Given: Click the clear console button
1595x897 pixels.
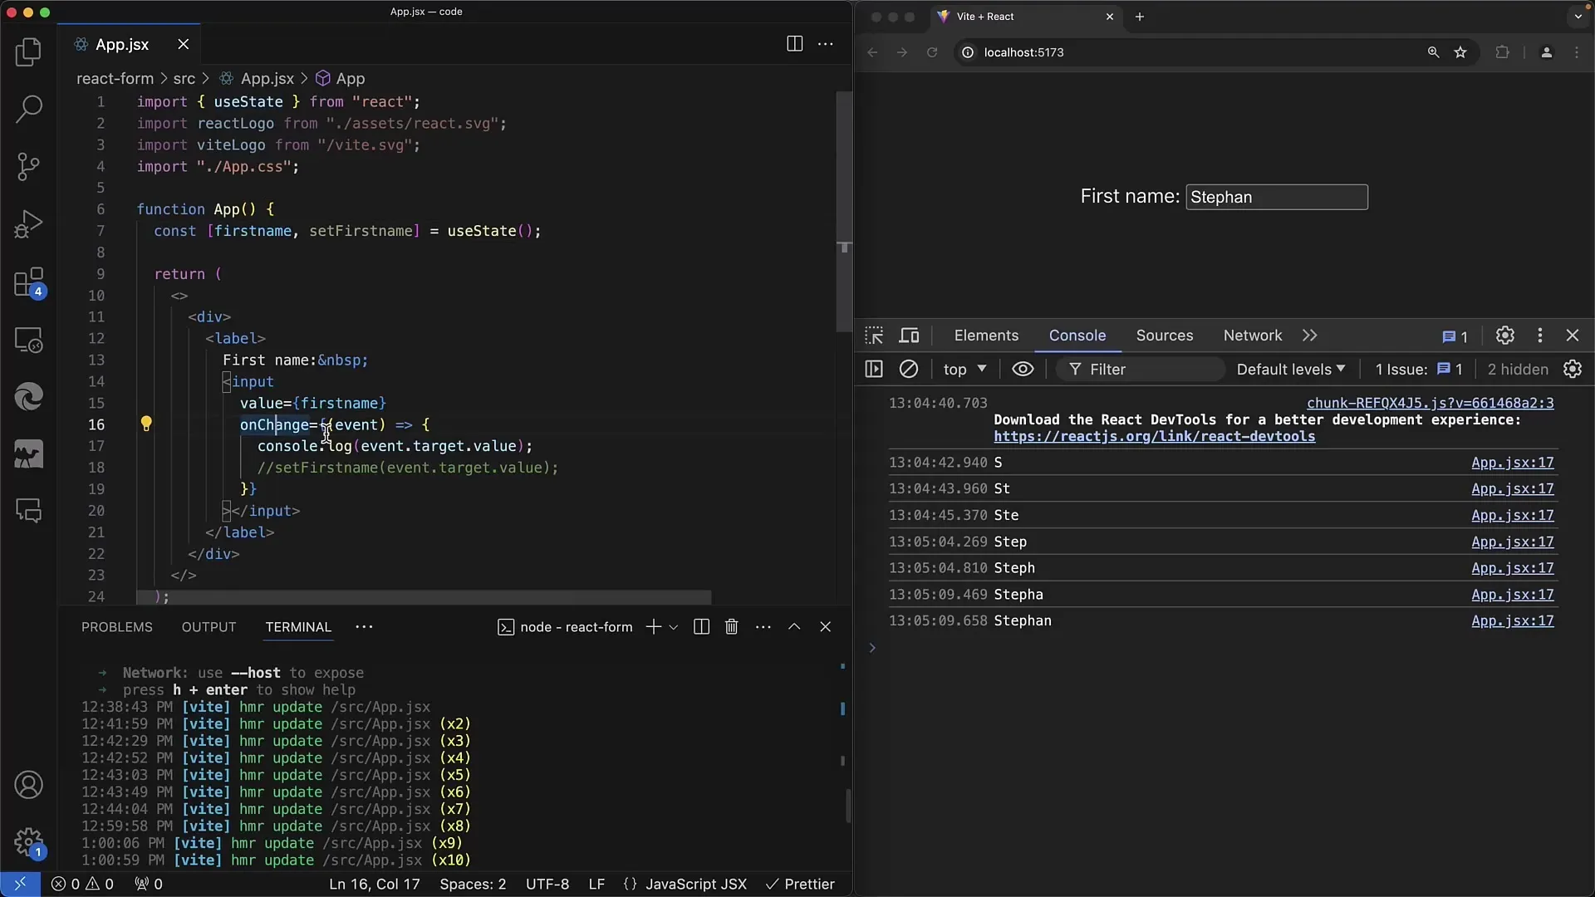Looking at the screenshot, I should point(908,369).
